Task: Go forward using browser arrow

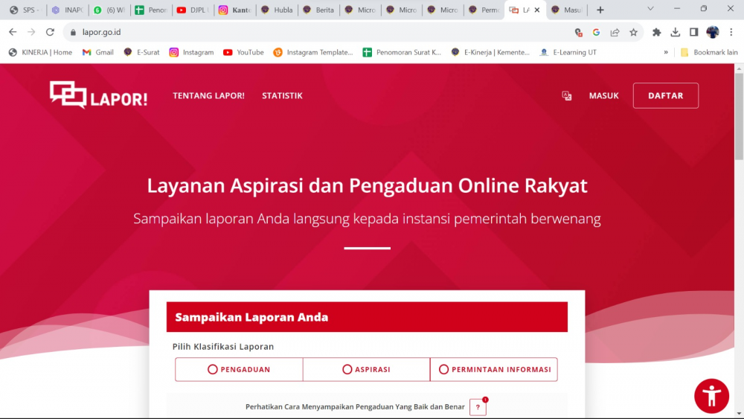Action: [x=31, y=32]
